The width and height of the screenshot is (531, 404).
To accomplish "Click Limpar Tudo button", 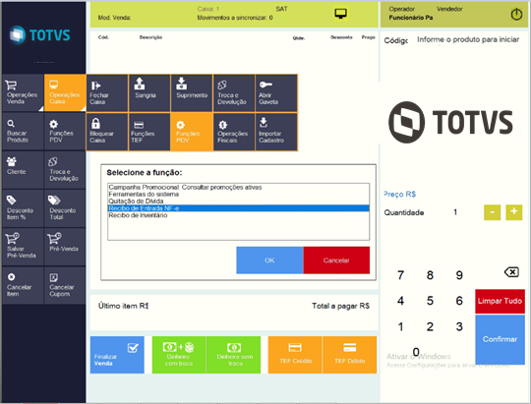I will [x=500, y=301].
